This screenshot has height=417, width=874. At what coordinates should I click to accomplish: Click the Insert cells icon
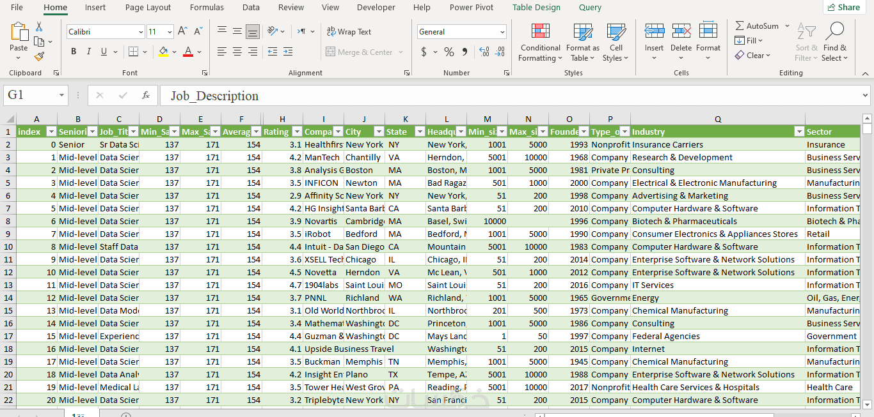tap(654, 31)
